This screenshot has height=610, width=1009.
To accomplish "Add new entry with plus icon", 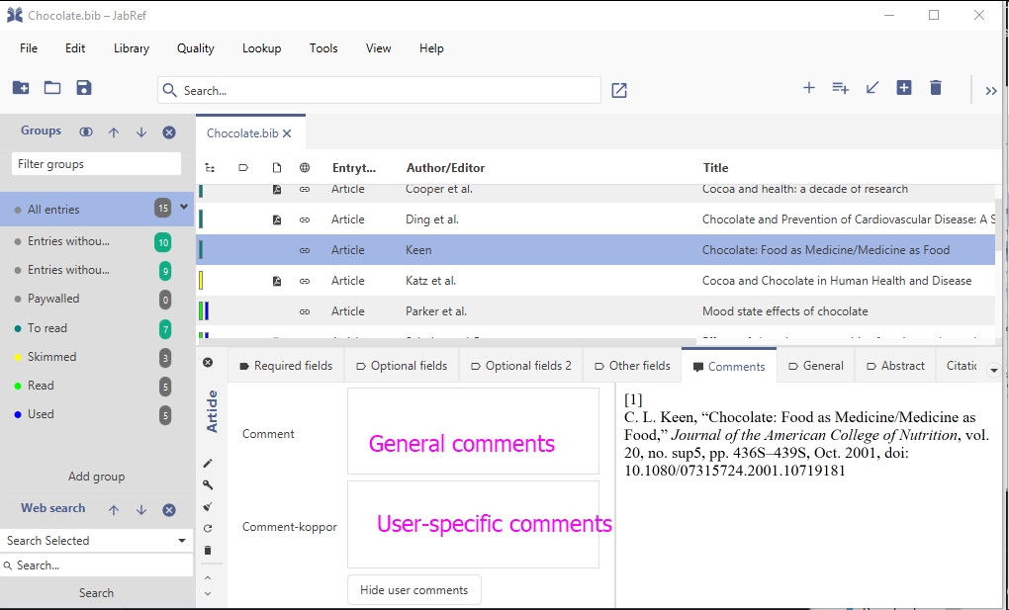I will click(809, 88).
